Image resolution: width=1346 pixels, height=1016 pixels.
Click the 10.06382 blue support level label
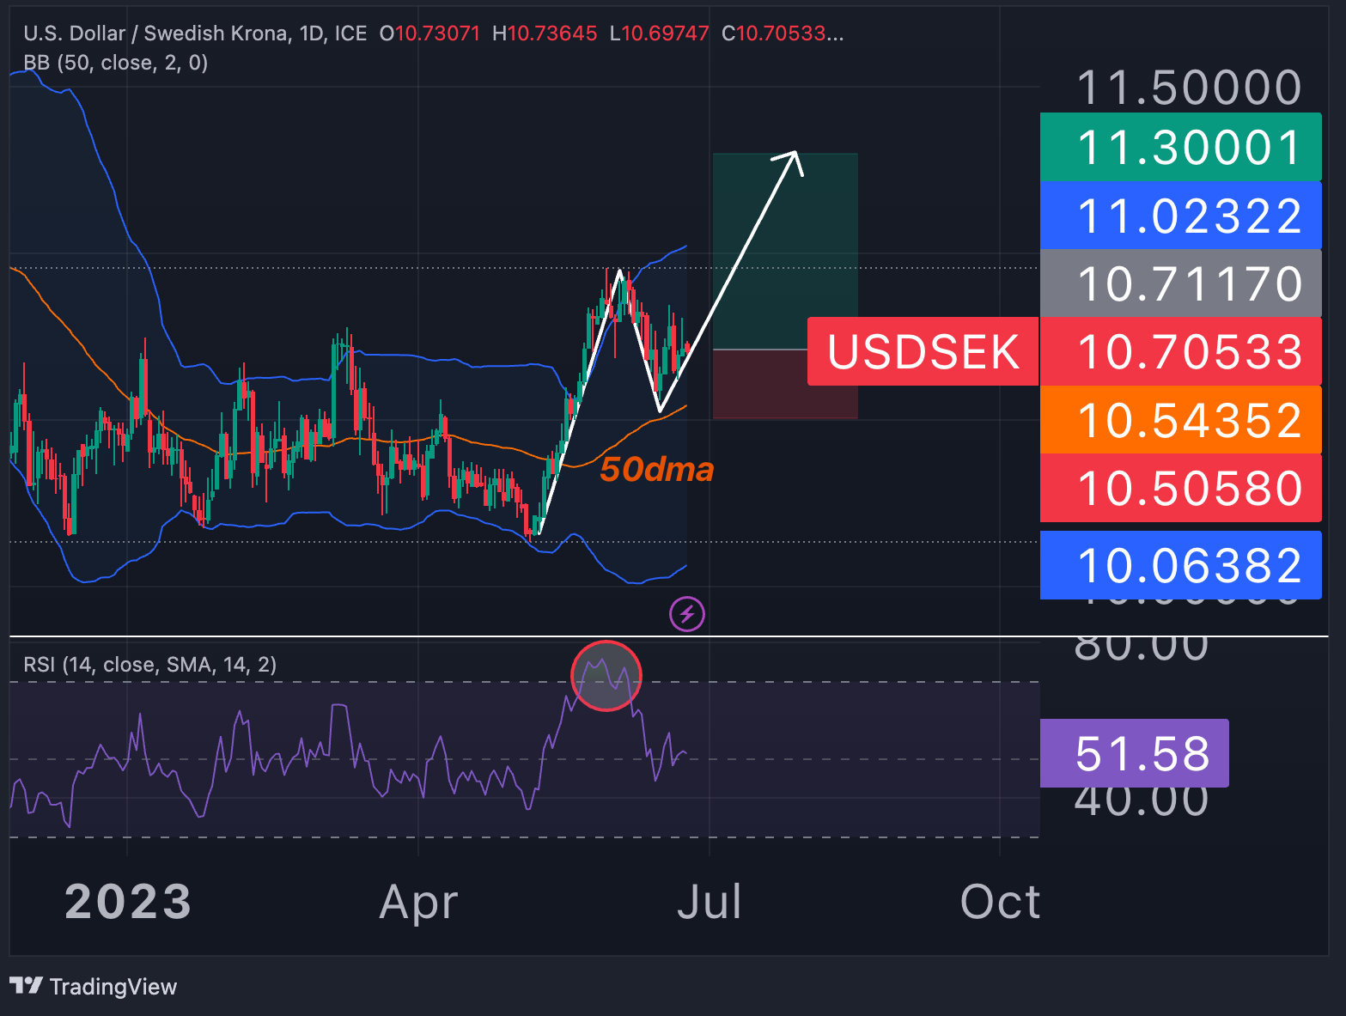(x=1180, y=565)
